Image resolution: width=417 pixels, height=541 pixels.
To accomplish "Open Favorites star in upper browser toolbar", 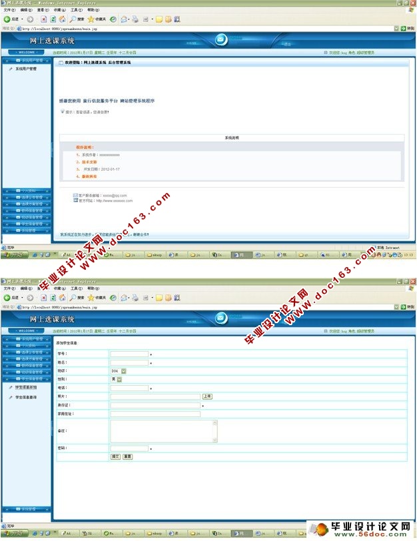I will 91,19.
